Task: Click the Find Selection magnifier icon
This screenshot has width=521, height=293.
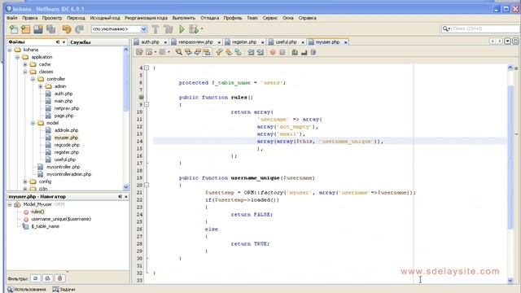Action: [179, 52]
